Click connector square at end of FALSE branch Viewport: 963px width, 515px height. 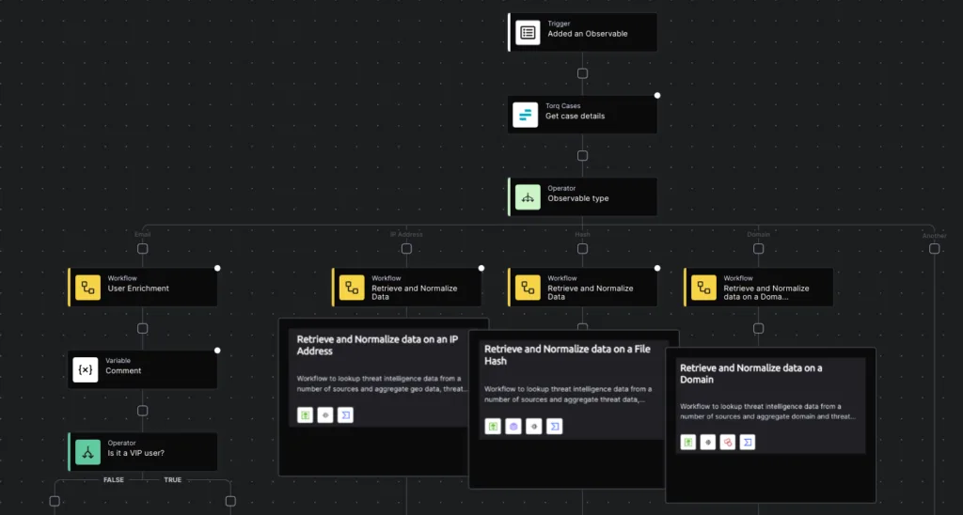click(x=55, y=502)
